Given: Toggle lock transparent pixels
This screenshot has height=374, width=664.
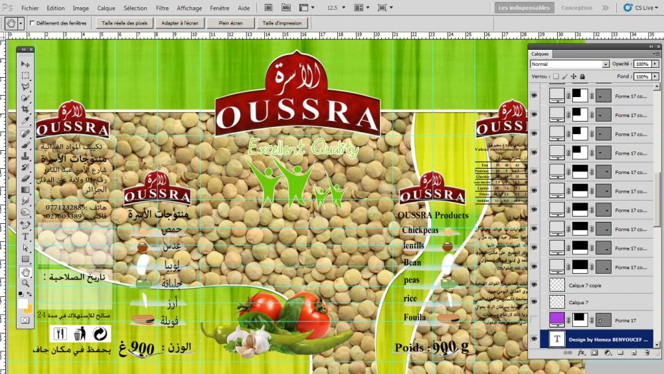Looking at the screenshot, I should pos(556,76).
